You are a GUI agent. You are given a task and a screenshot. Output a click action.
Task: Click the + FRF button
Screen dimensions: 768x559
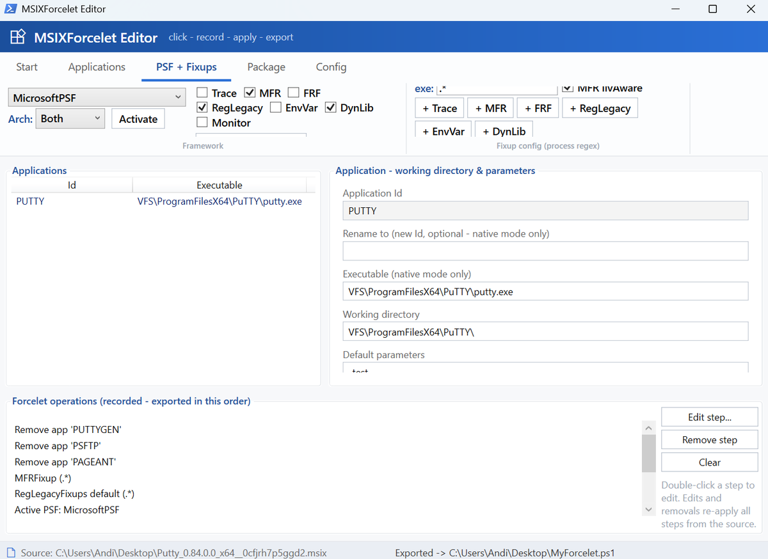point(538,108)
